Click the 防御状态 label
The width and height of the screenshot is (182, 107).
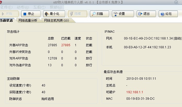click(15, 99)
